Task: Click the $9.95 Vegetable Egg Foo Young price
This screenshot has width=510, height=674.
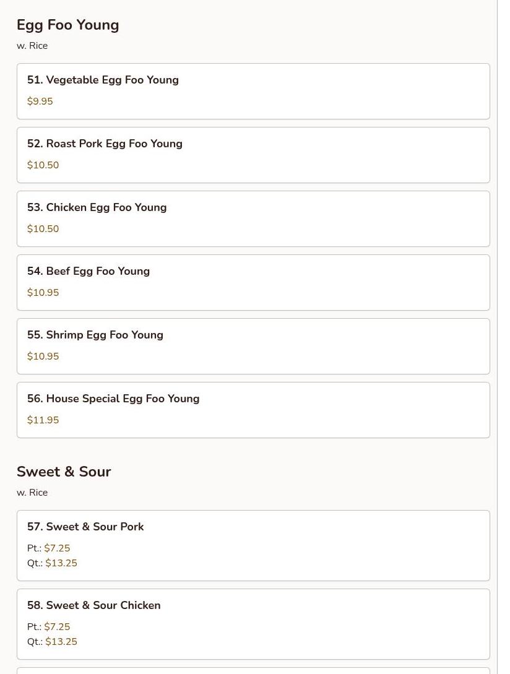Action: [x=40, y=102]
